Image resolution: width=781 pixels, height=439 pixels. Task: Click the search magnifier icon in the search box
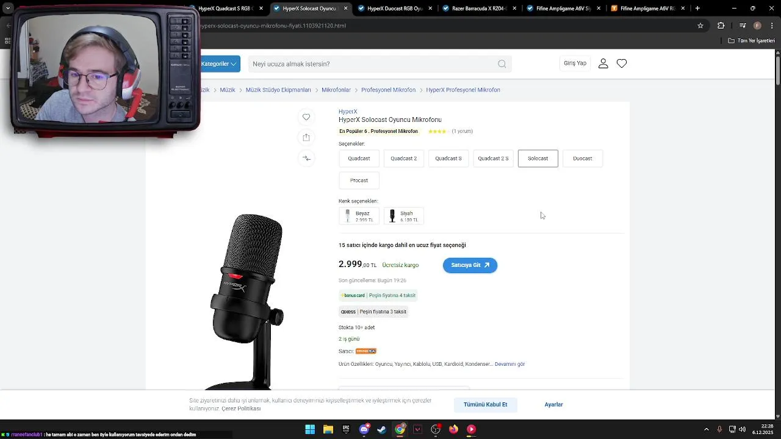click(502, 64)
